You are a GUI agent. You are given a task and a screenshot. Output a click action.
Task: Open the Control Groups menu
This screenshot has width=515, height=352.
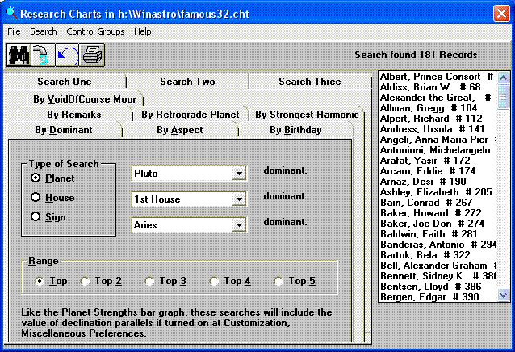[x=95, y=31]
